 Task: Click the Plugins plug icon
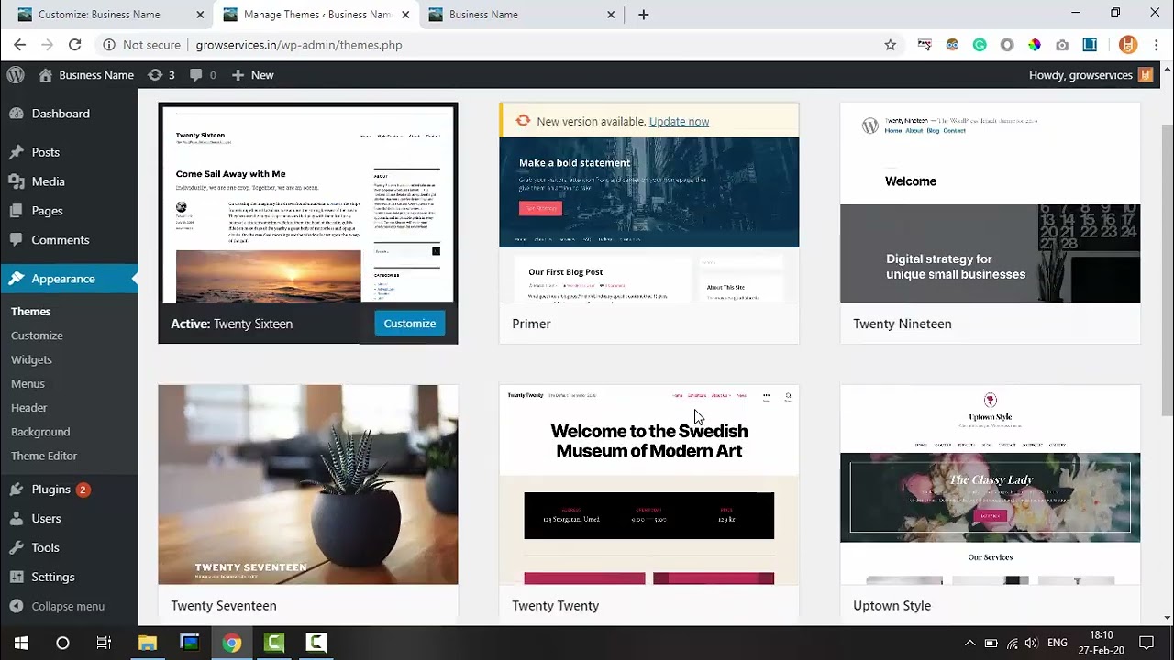coord(17,489)
